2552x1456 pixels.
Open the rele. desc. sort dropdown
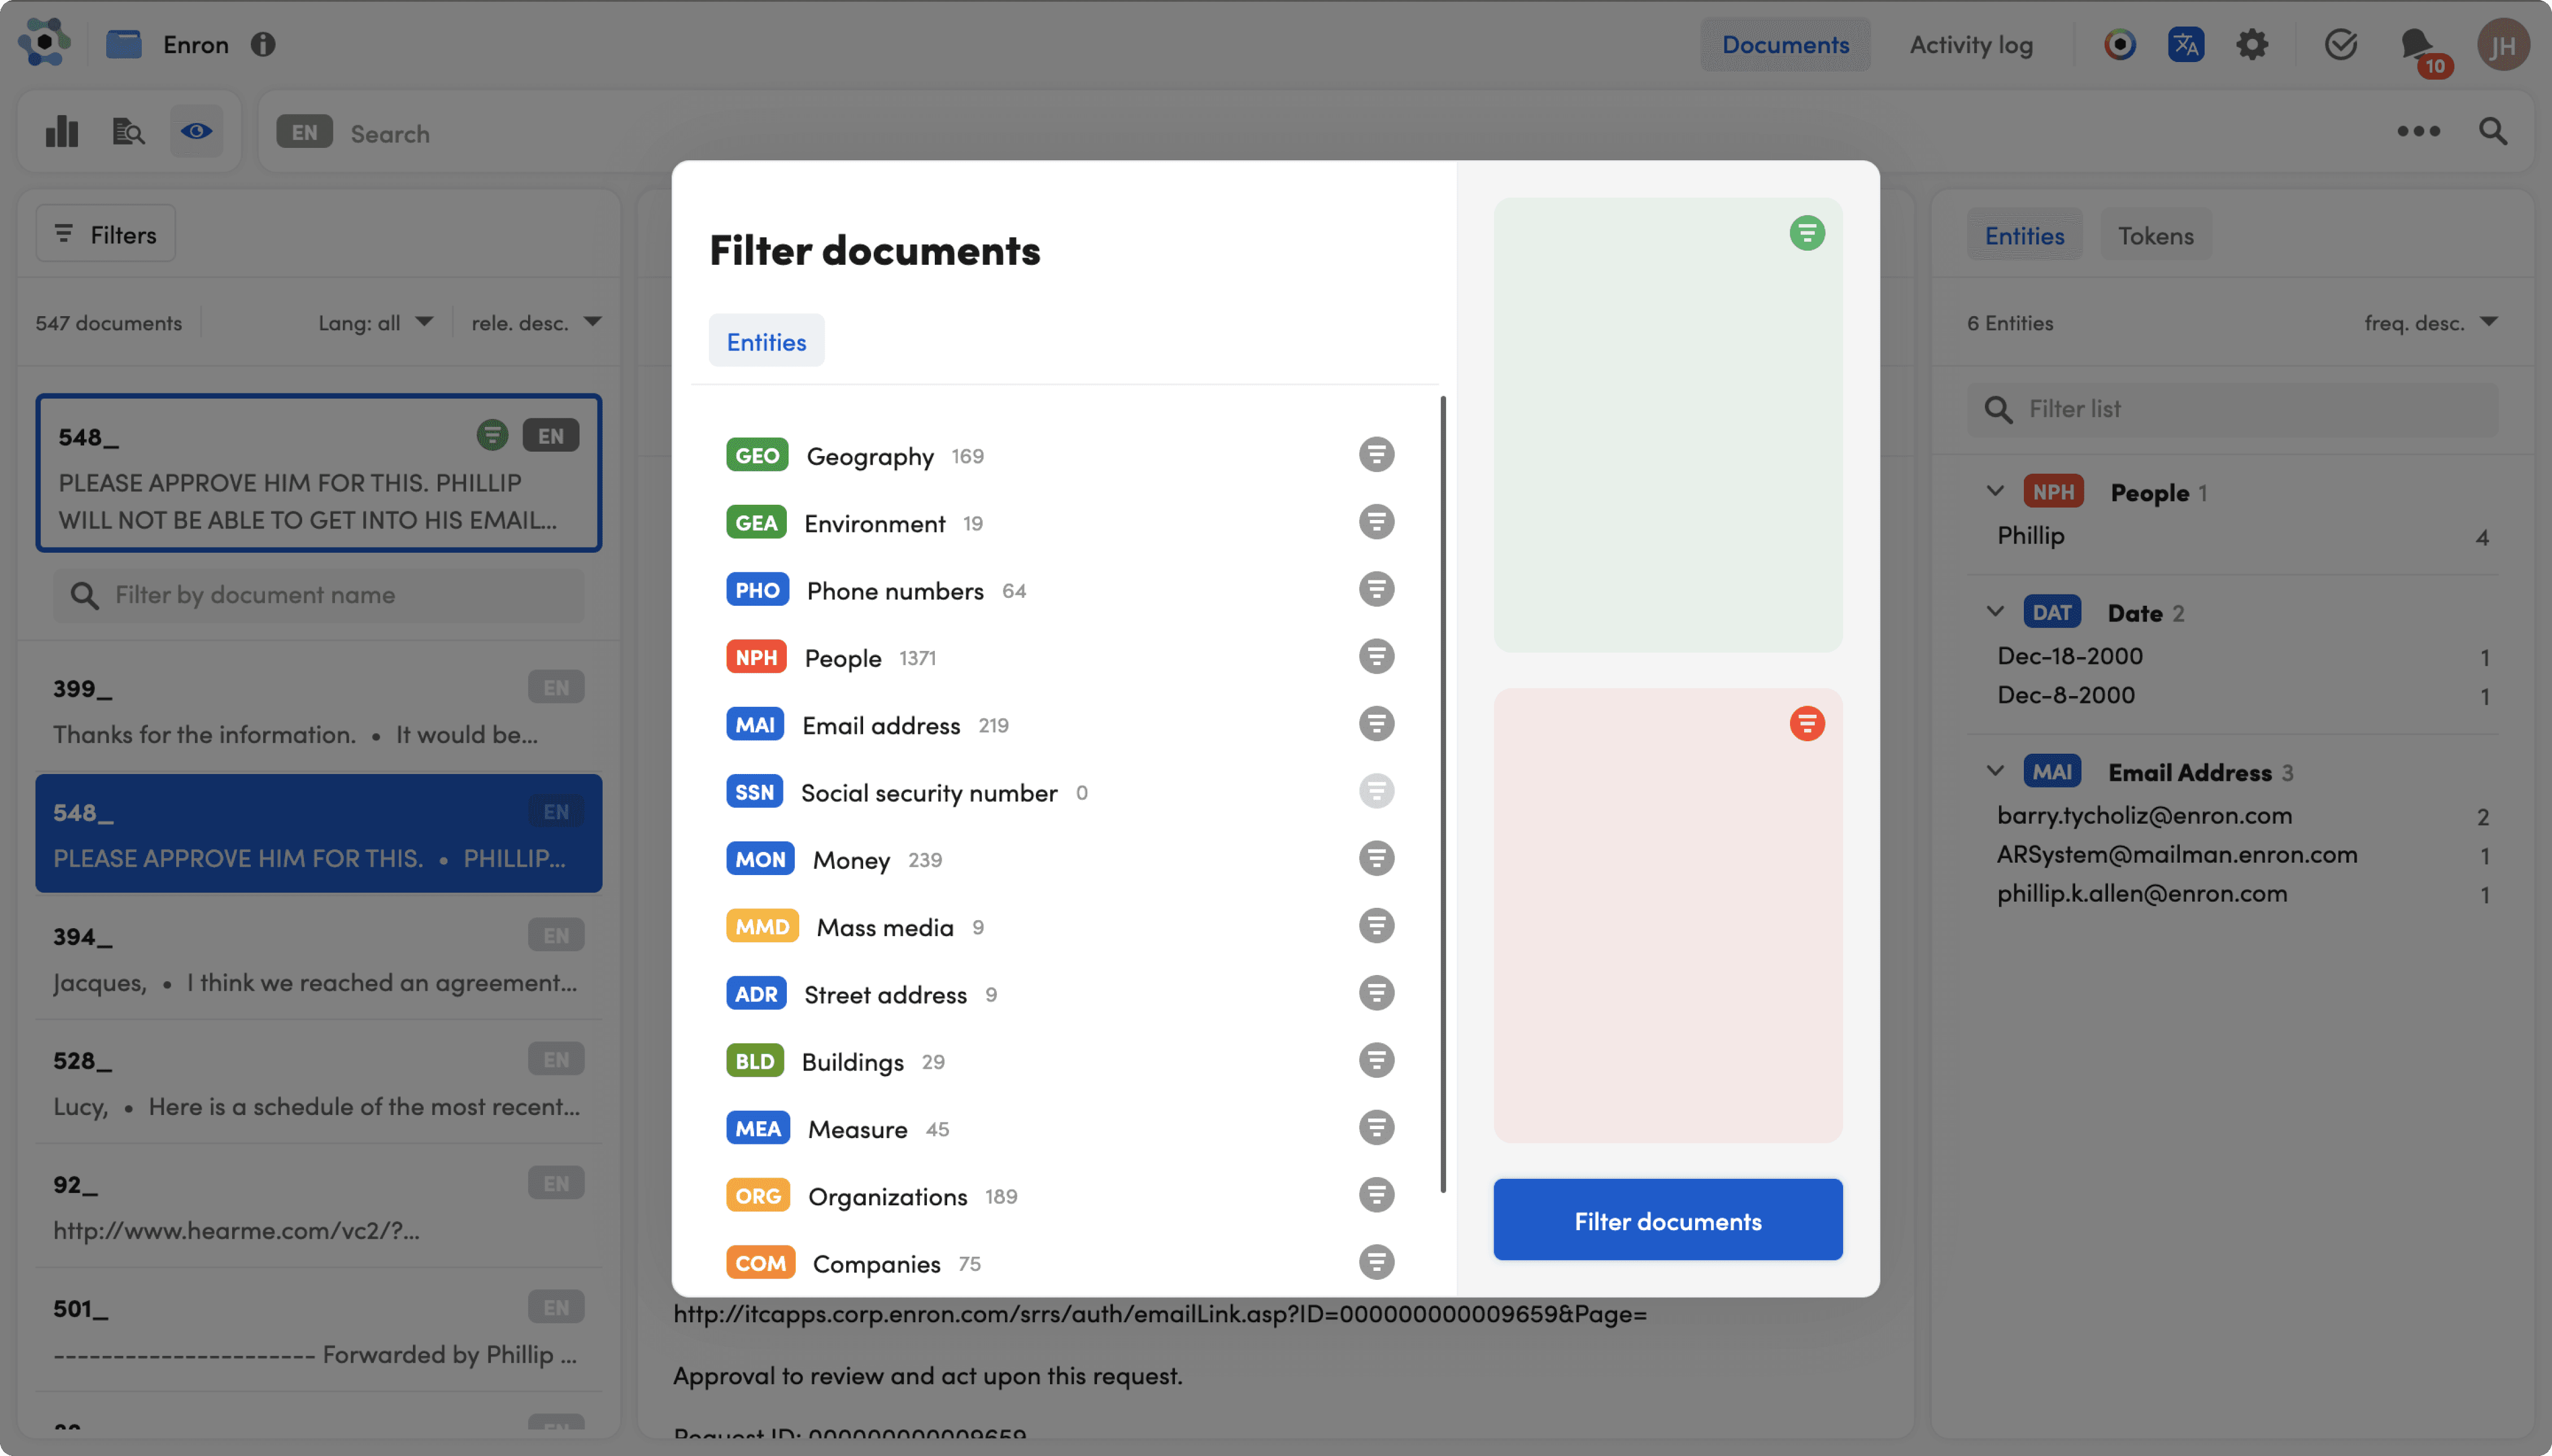tap(536, 323)
